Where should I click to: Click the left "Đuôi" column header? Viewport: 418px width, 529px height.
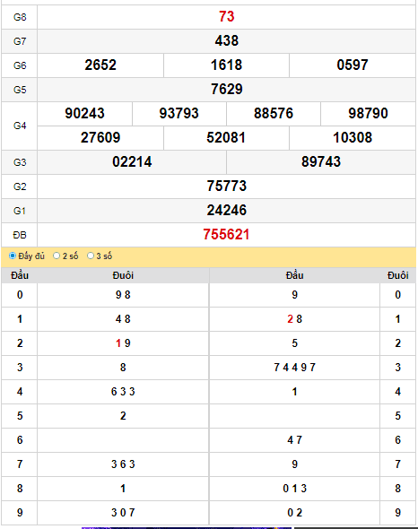tap(123, 275)
